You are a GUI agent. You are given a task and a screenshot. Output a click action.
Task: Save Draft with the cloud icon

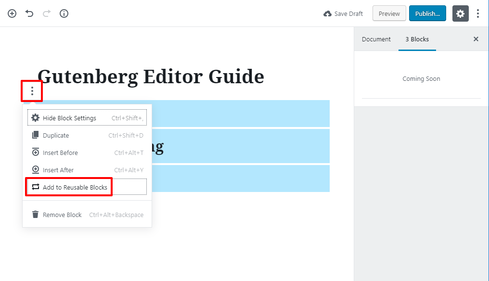(x=343, y=13)
